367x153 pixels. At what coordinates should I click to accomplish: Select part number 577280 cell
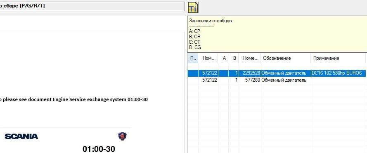click(250, 80)
